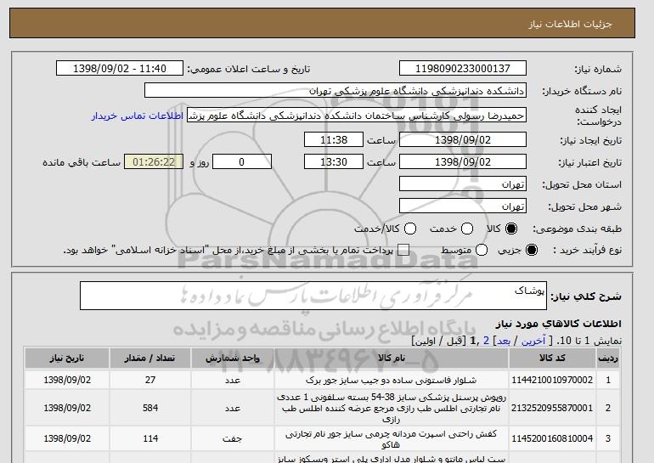The image size is (654, 463).
Task: Click the public announcement date field 11:40
Action: tap(120, 69)
